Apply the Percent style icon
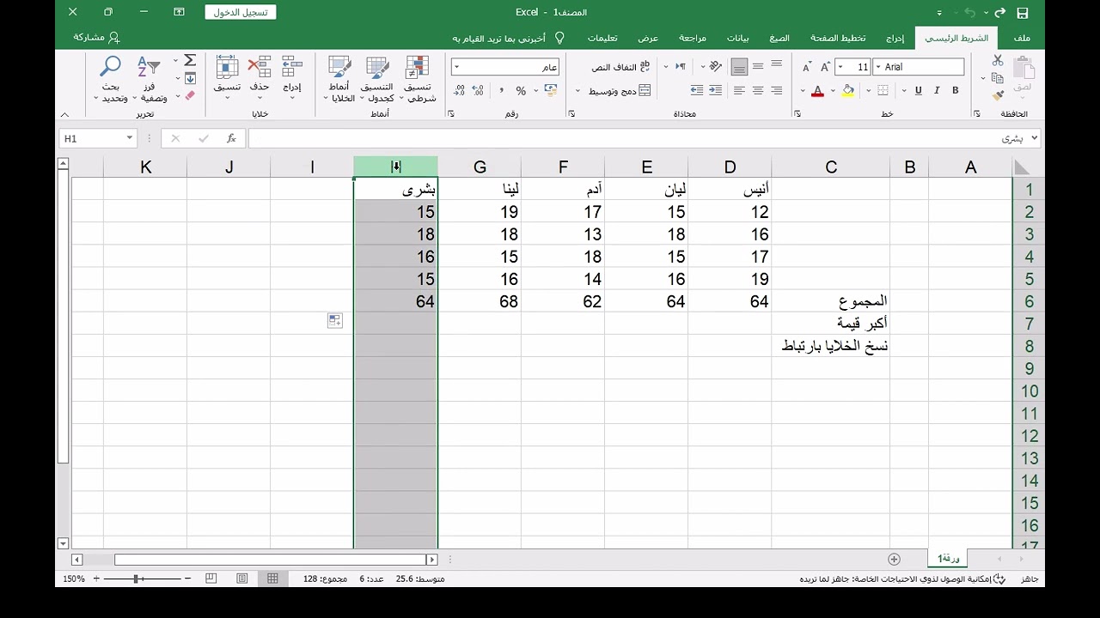The height and width of the screenshot is (618, 1100). pos(521,90)
